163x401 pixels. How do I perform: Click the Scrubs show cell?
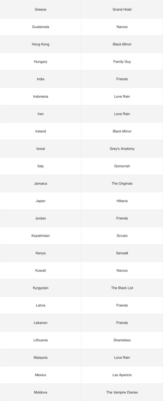[122, 236]
